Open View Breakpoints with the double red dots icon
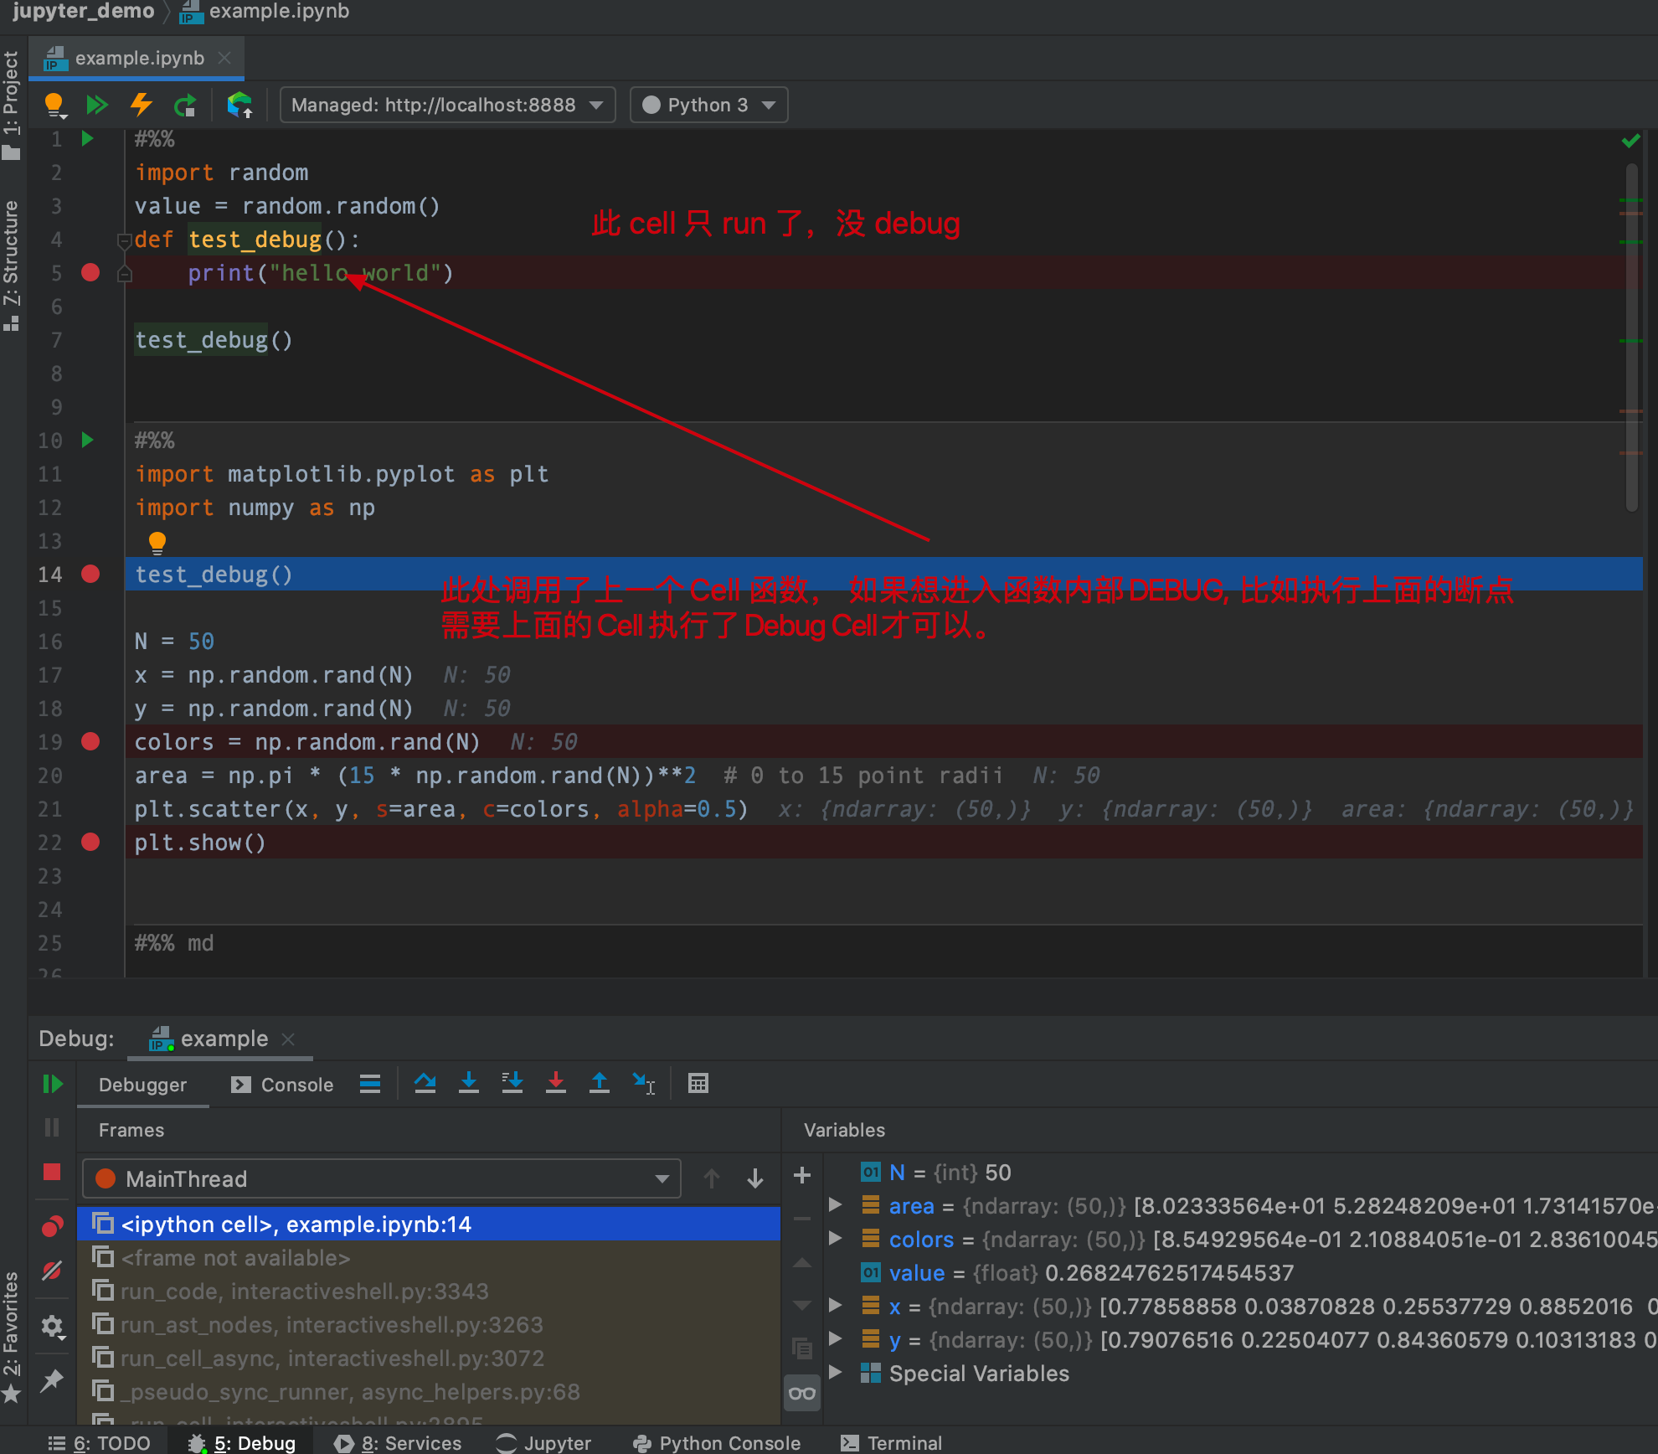This screenshot has height=1454, width=1658. coord(52,1226)
